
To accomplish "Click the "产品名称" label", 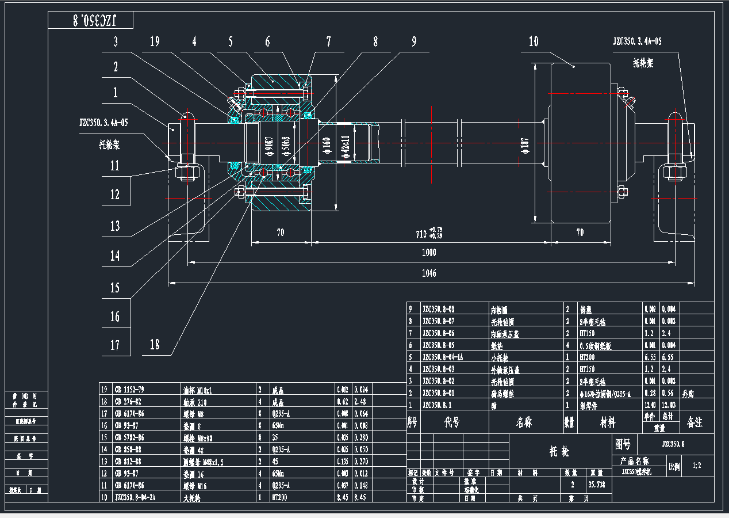I will [x=634, y=461].
